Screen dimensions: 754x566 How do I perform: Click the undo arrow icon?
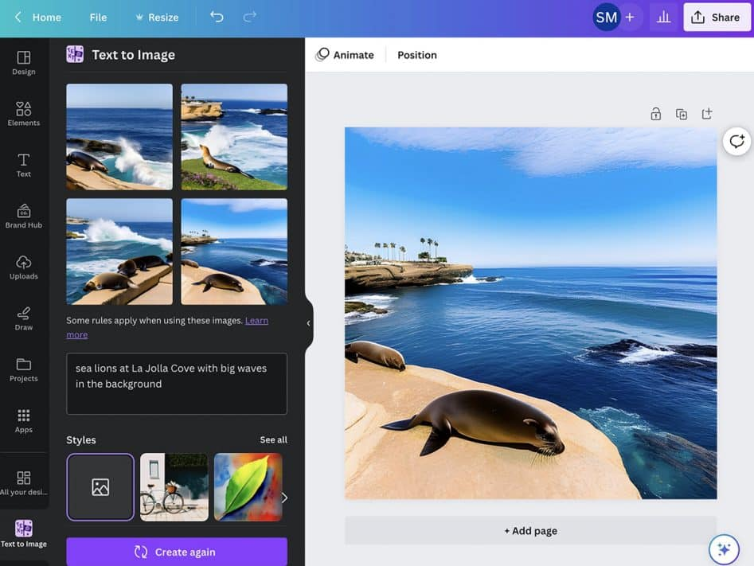pos(217,17)
